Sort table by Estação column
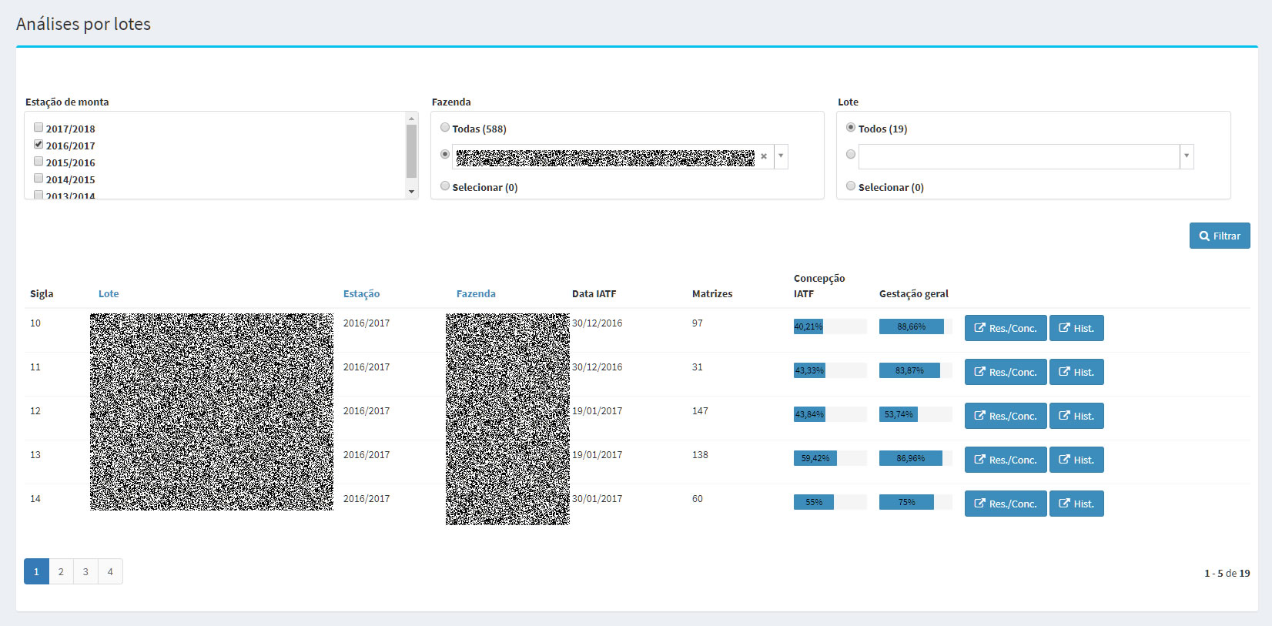This screenshot has width=1272, height=626. pyautogui.click(x=361, y=293)
